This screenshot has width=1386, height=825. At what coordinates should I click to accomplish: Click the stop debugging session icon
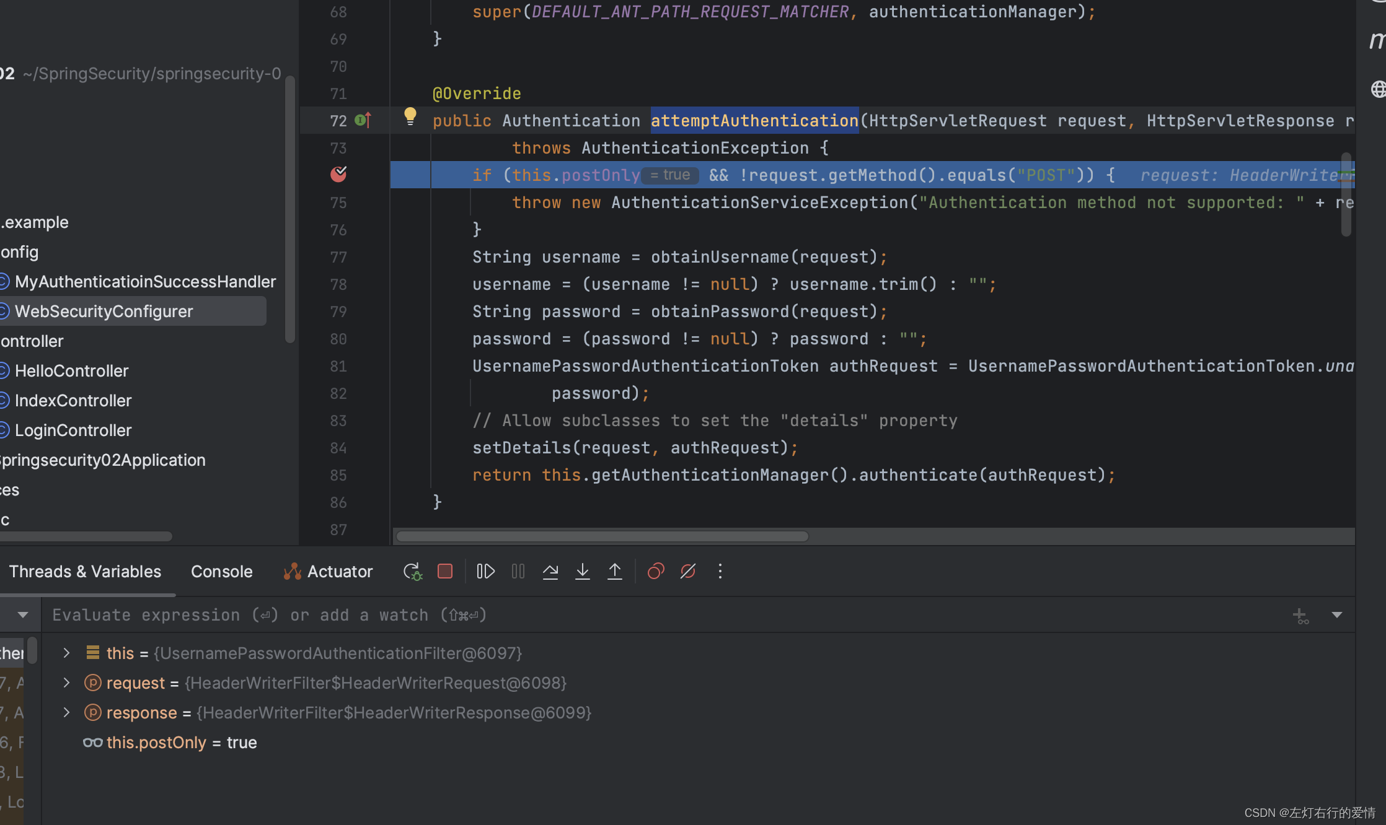[444, 570]
